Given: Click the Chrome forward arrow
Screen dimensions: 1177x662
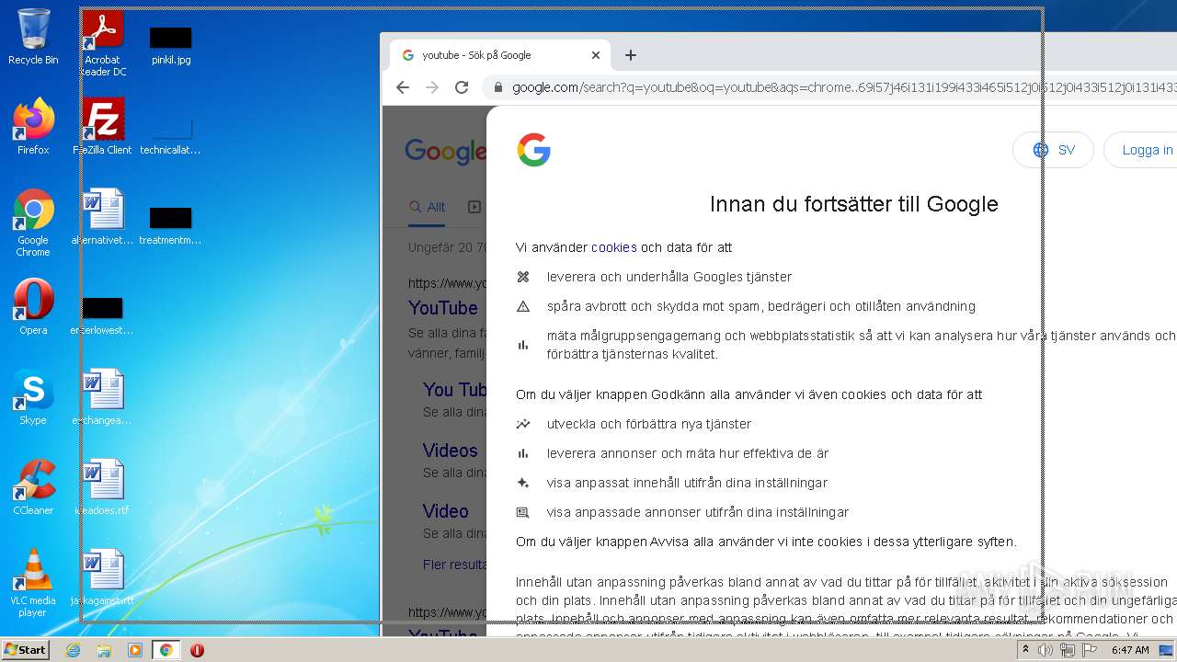Looking at the screenshot, I should click(x=432, y=87).
